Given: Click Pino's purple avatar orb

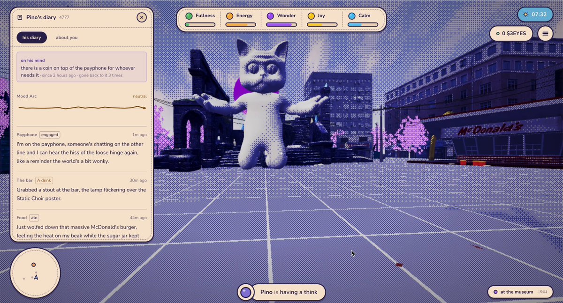Looking at the screenshot, I should (245, 292).
